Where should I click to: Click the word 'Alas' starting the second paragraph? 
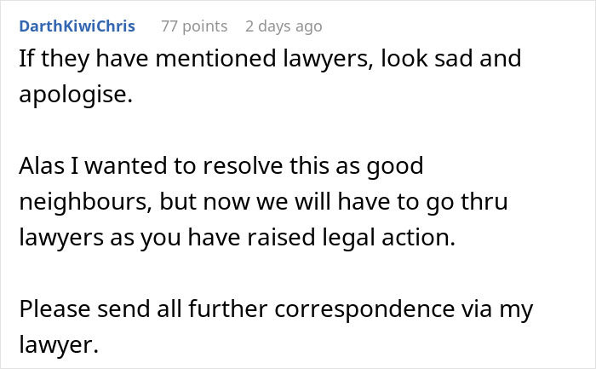click(40, 166)
